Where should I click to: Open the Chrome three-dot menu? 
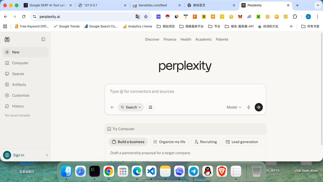[x=317, y=17]
